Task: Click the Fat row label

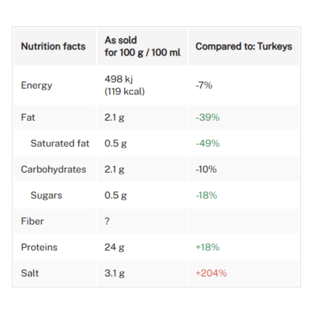Action: [x=28, y=117]
